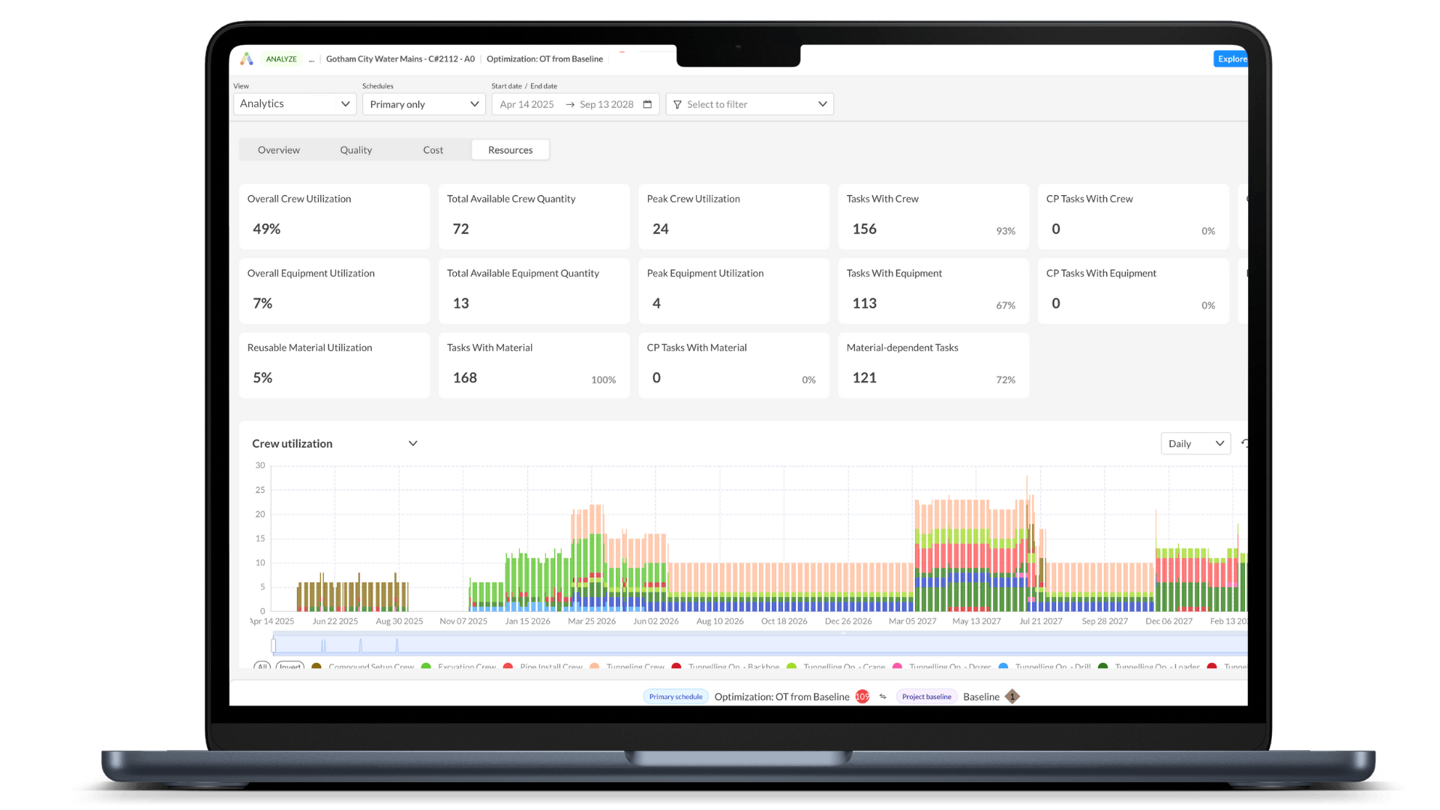Click the red 109 badge next to Optimization schedule
Viewport: 1440px width, 810px height.
pos(862,697)
